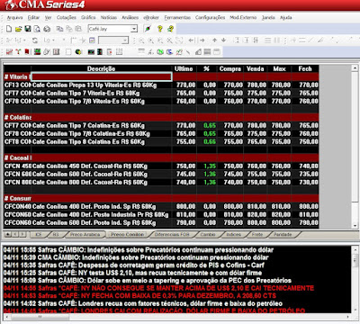Click the calendar icon in second toolbar
The image size is (360, 324).
coord(92,40)
